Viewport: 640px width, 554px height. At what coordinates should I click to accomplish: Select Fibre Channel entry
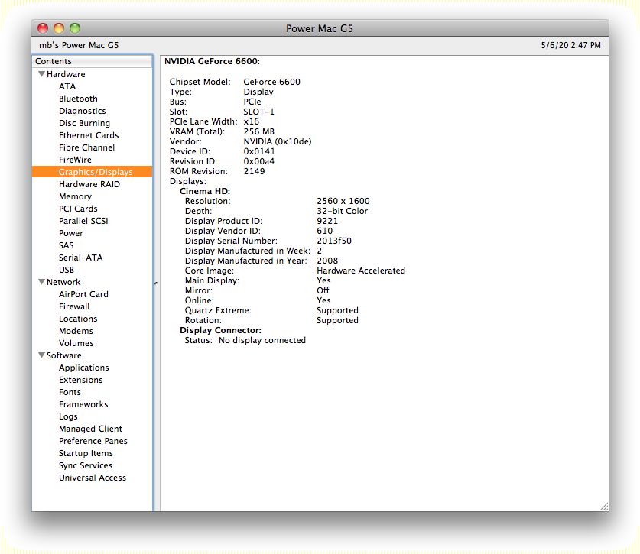pyautogui.click(x=86, y=147)
